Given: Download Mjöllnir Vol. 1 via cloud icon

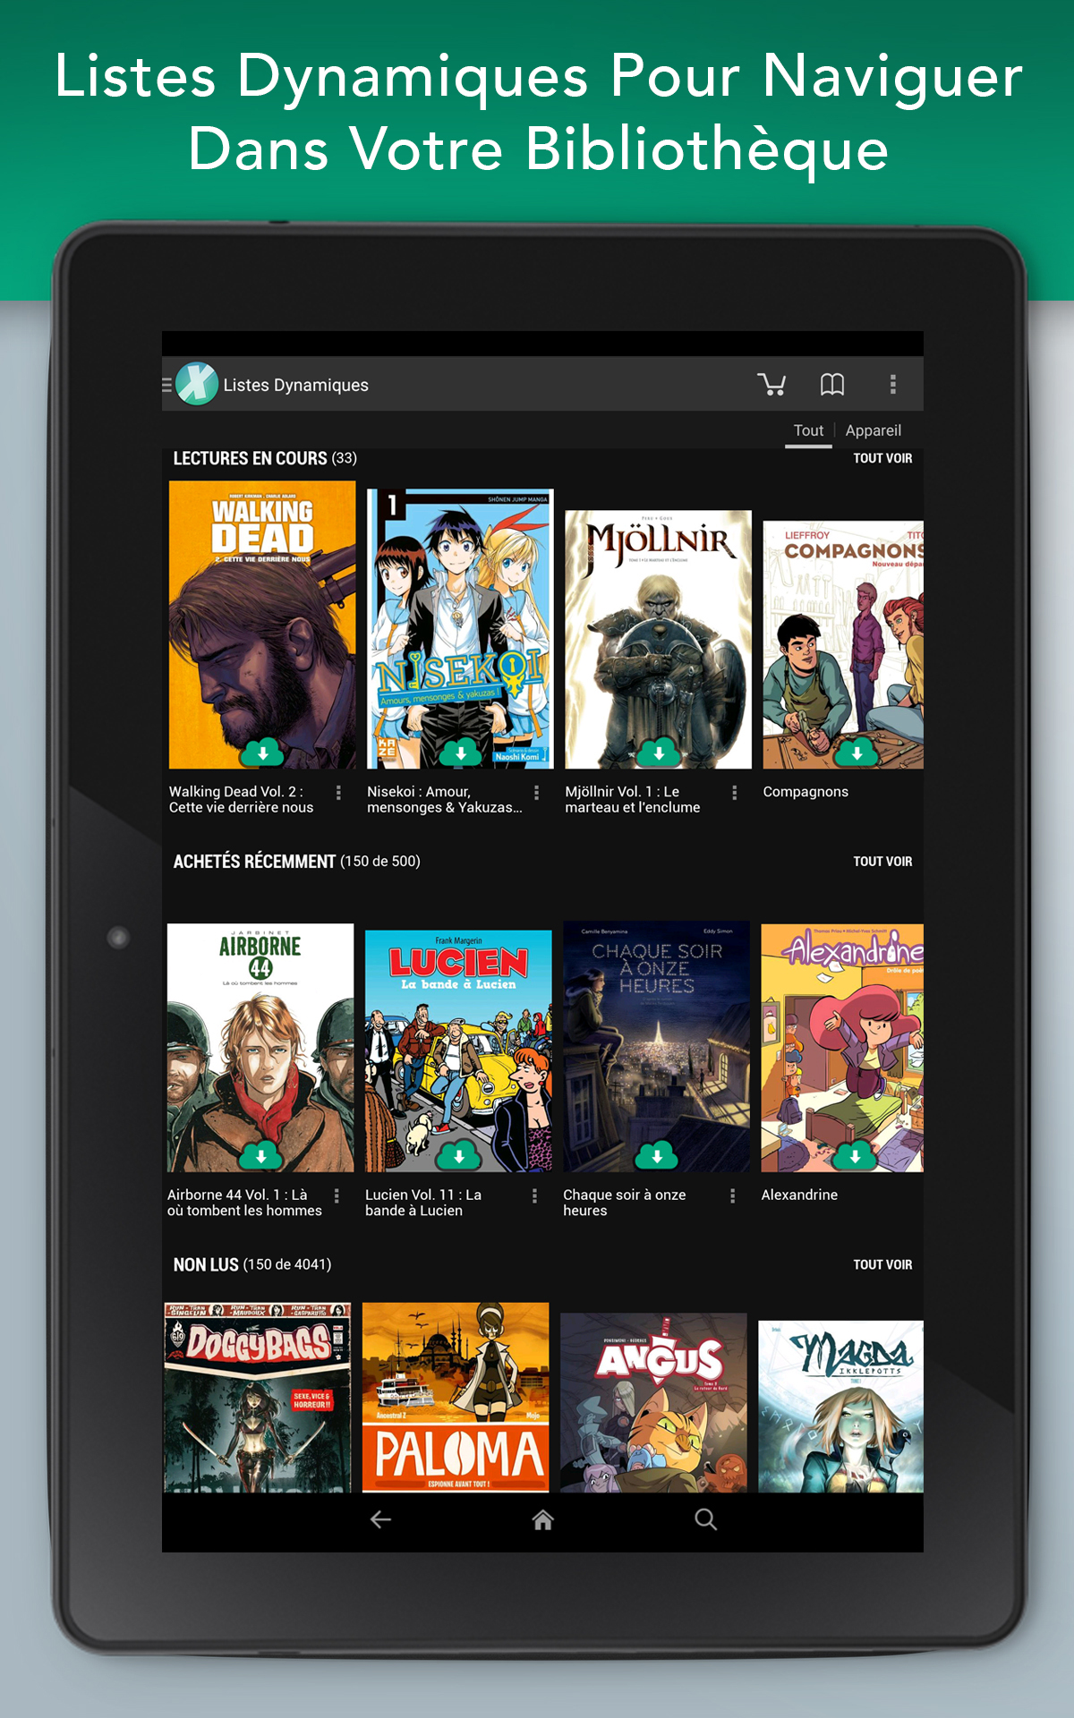Looking at the screenshot, I should tap(659, 753).
